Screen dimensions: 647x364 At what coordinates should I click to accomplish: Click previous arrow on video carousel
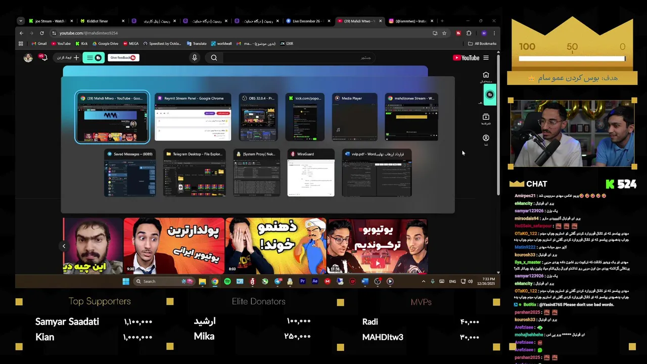64,246
